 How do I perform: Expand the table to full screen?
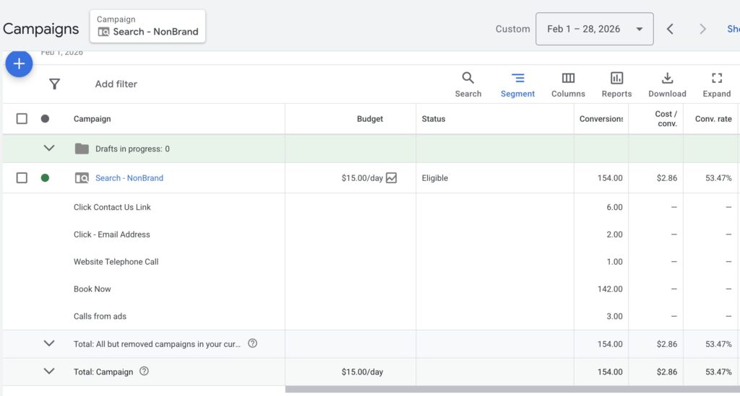tap(716, 84)
